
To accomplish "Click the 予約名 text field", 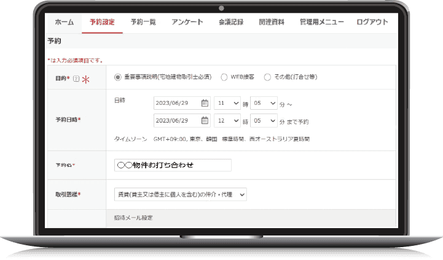I will [x=173, y=165].
